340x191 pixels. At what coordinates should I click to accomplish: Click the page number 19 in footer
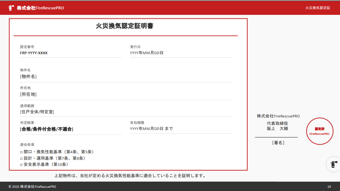329,186
